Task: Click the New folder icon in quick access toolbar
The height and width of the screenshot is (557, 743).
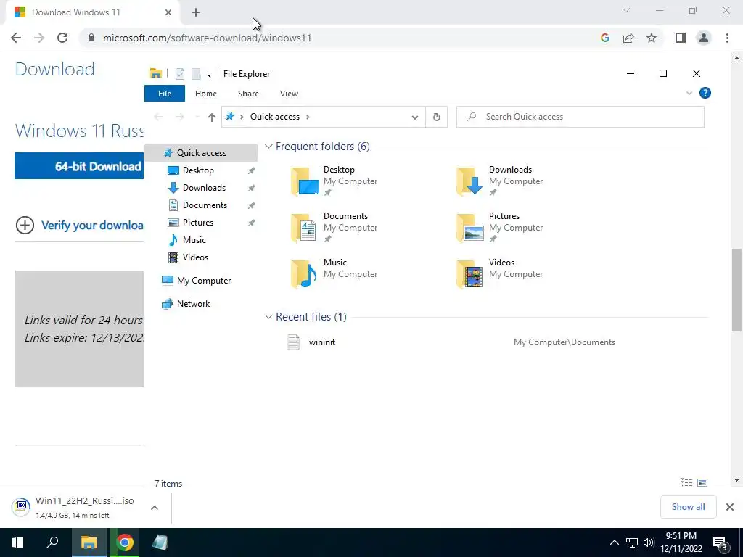Action: point(196,73)
